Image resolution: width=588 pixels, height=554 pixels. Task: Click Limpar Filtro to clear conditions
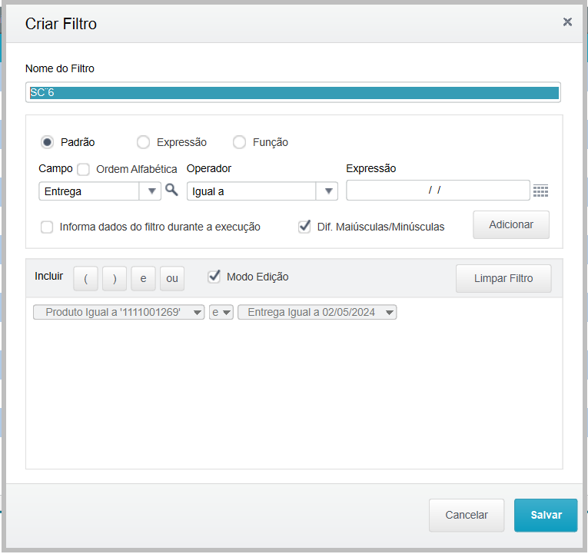tap(503, 278)
